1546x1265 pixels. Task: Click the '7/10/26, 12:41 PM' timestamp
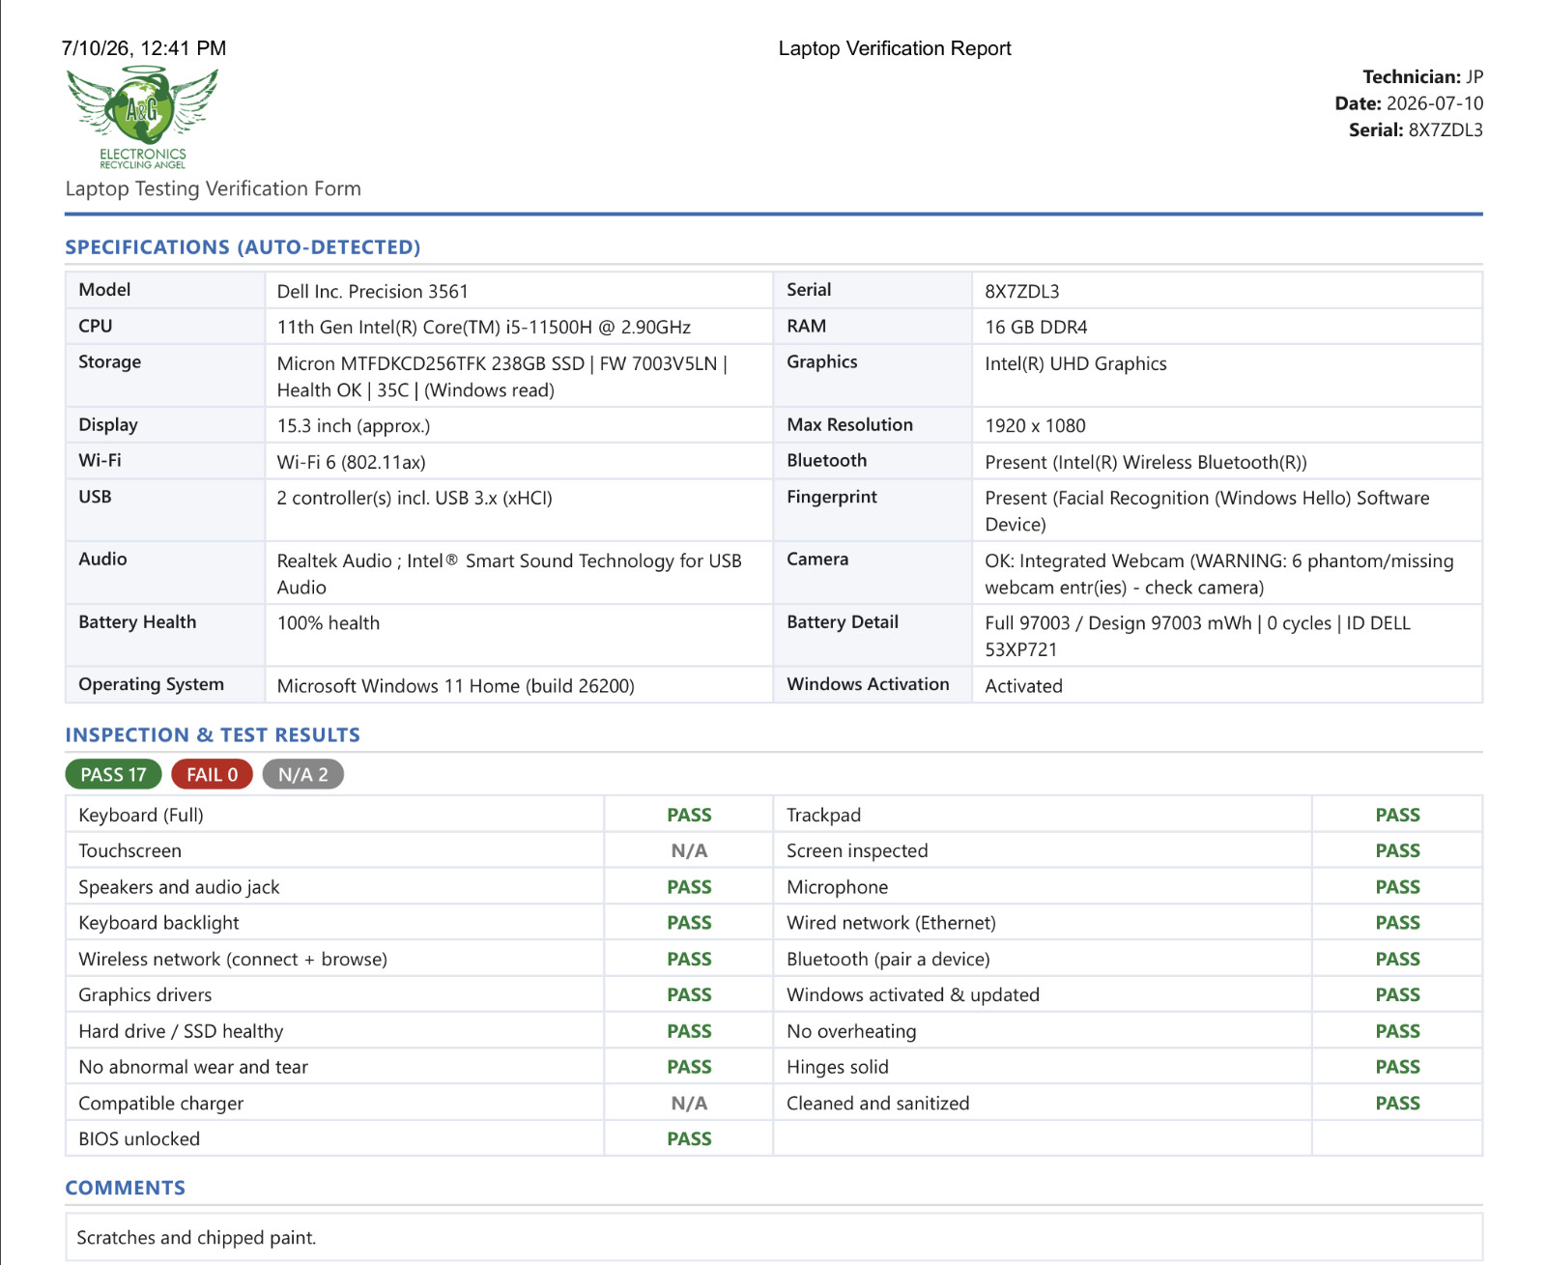tap(144, 48)
